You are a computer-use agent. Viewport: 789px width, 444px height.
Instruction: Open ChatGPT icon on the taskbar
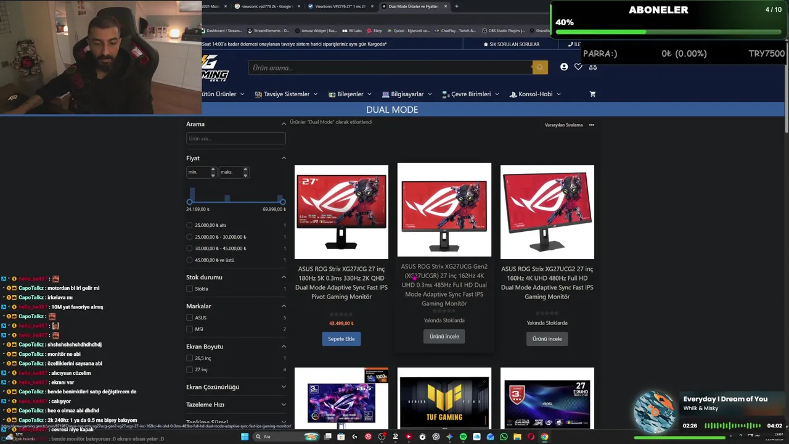point(436,437)
